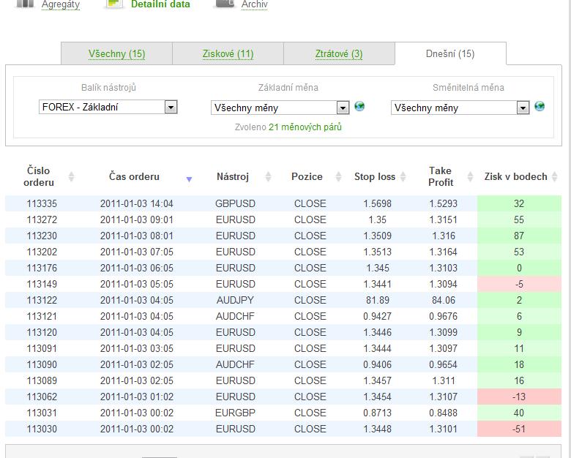Open the Základní měna dropdown
This screenshot has width=571, height=458.
coord(280,108)
